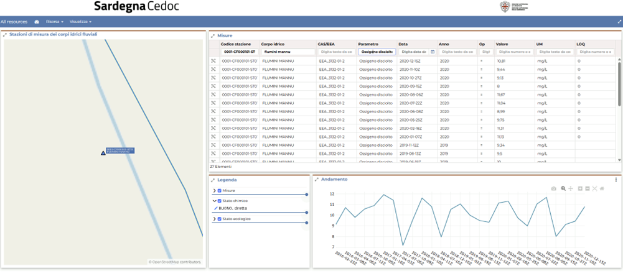Open the Visualizza menu
The width and height of the screenshot is (623, 276).
[x=80, y=22]
